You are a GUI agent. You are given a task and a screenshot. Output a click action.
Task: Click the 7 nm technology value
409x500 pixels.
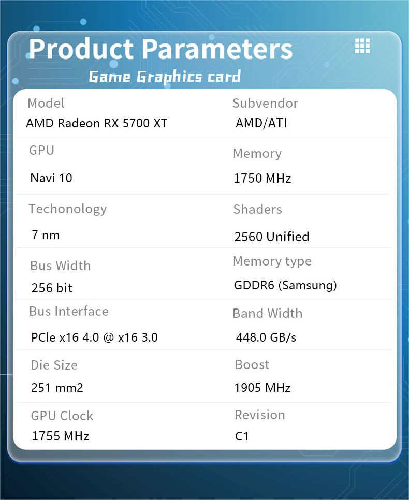tap(46, 235)
